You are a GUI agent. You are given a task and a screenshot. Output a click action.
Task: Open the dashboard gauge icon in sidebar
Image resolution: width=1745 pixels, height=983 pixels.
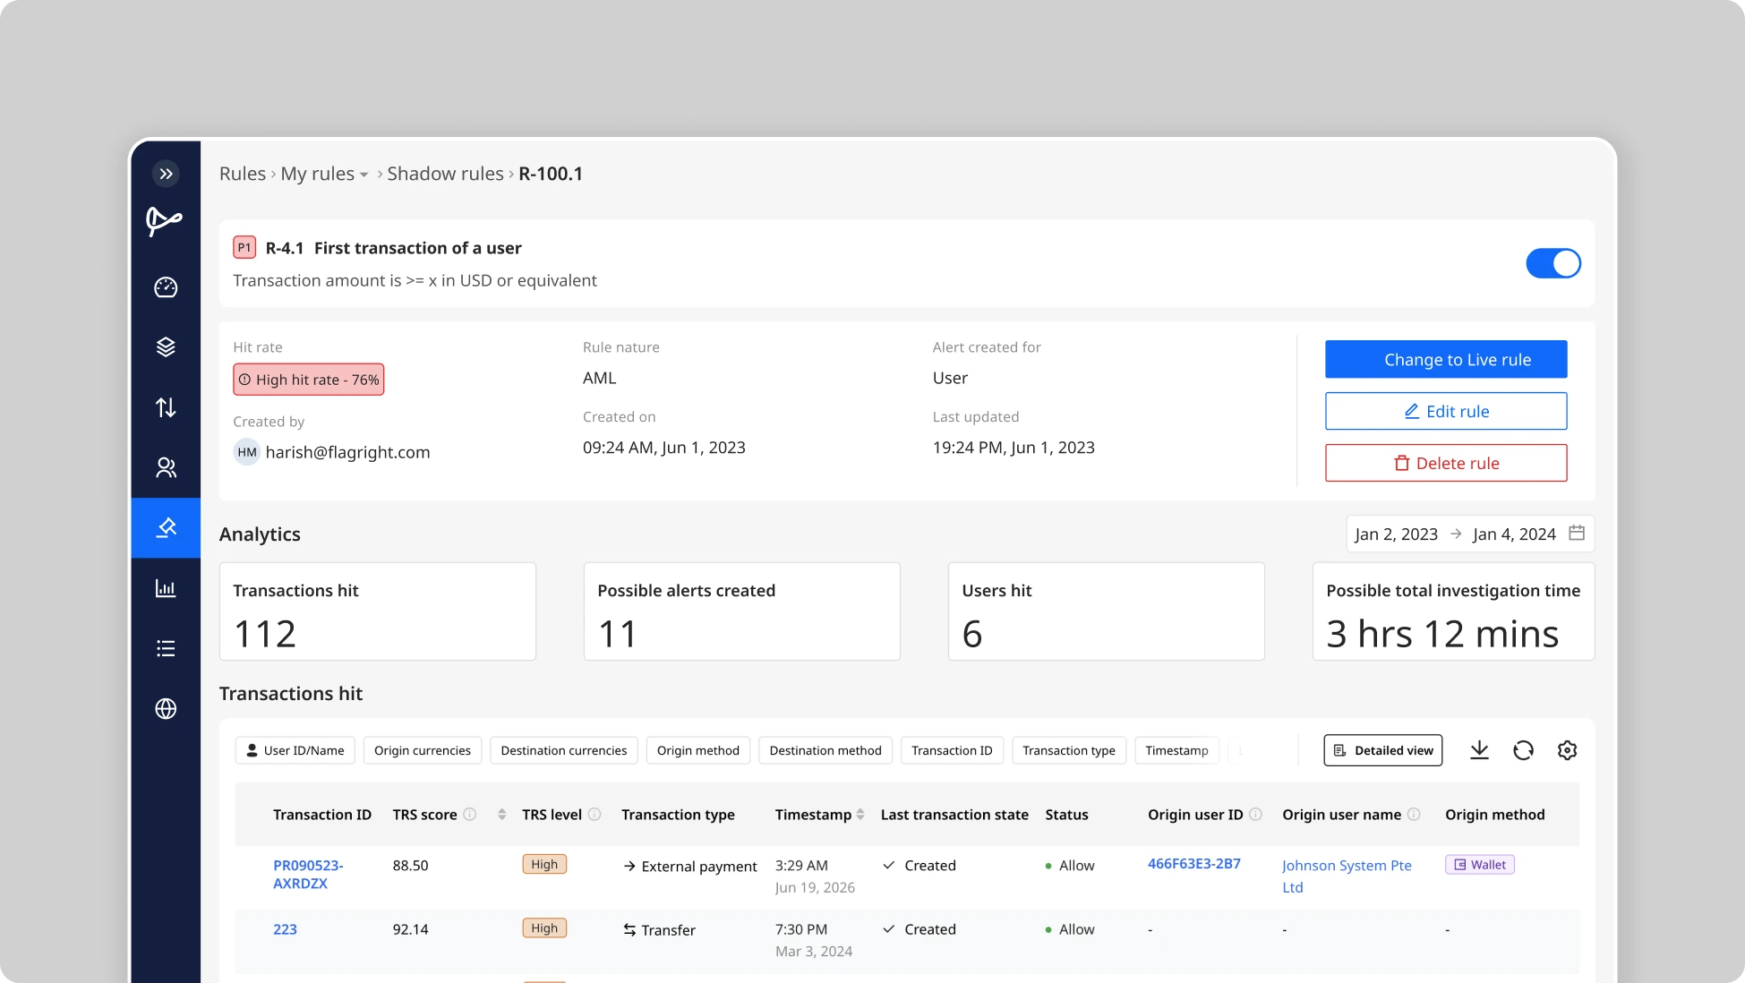pos(166,287)
